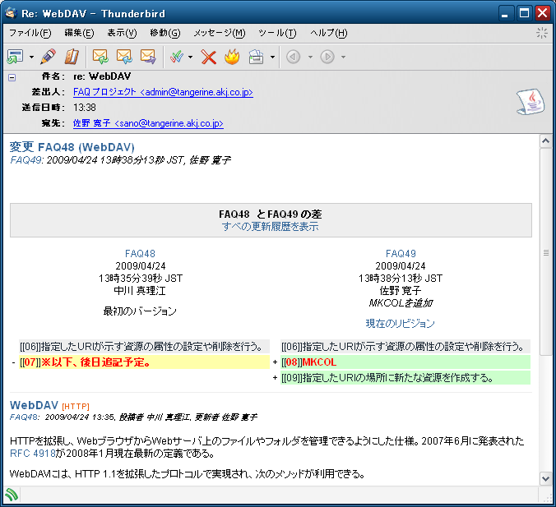Viewport: 556px width, 507px height.
Task: Click the Tag checkmark icon
Action: 177,57
